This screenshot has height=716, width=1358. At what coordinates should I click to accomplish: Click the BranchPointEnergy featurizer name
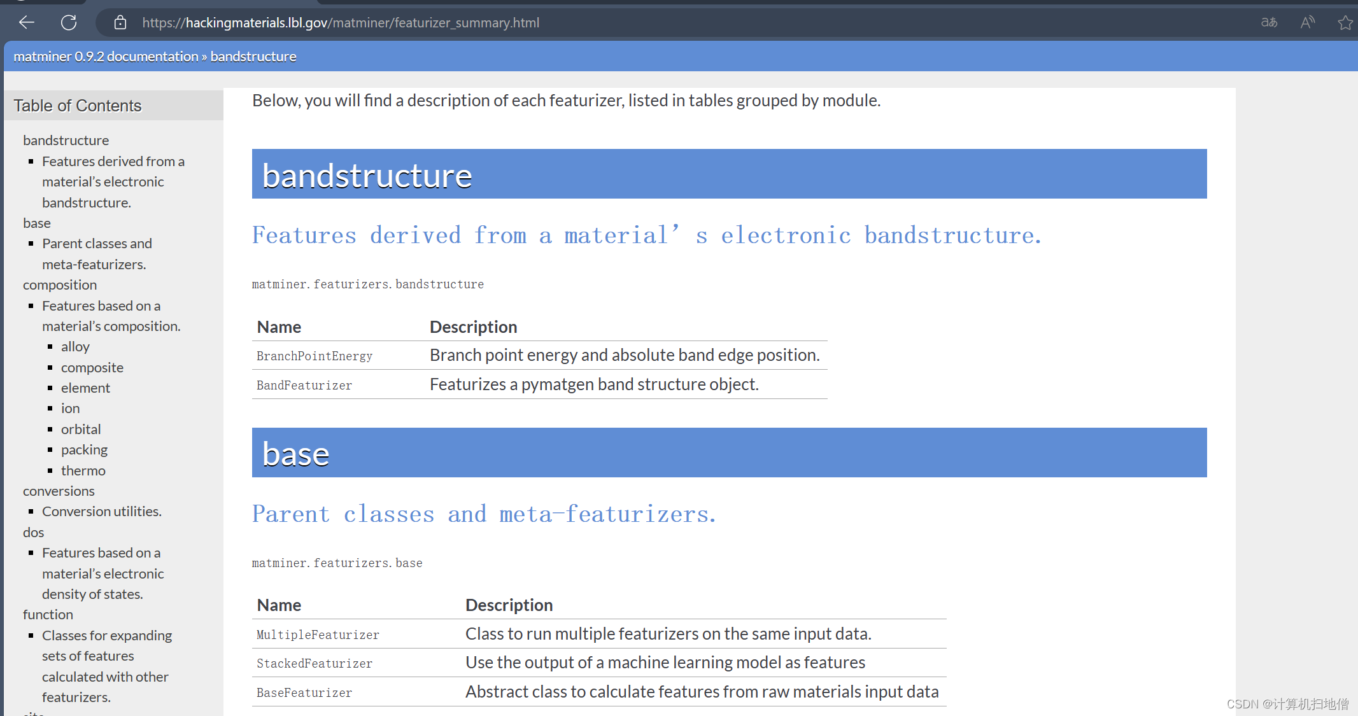point(315,356)
